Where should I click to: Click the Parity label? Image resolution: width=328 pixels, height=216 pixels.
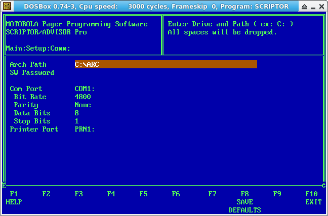pos(26,105)
